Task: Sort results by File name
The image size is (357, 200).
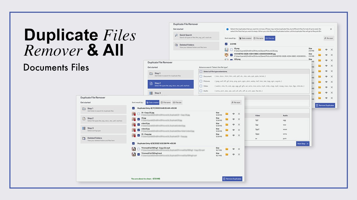Action: click(x=166, y=103)
